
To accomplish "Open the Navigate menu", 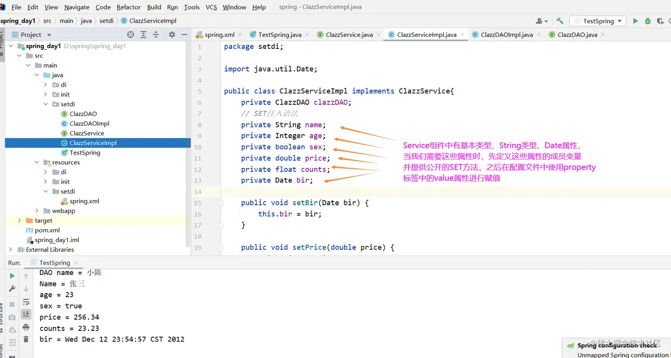I will 77,7.
